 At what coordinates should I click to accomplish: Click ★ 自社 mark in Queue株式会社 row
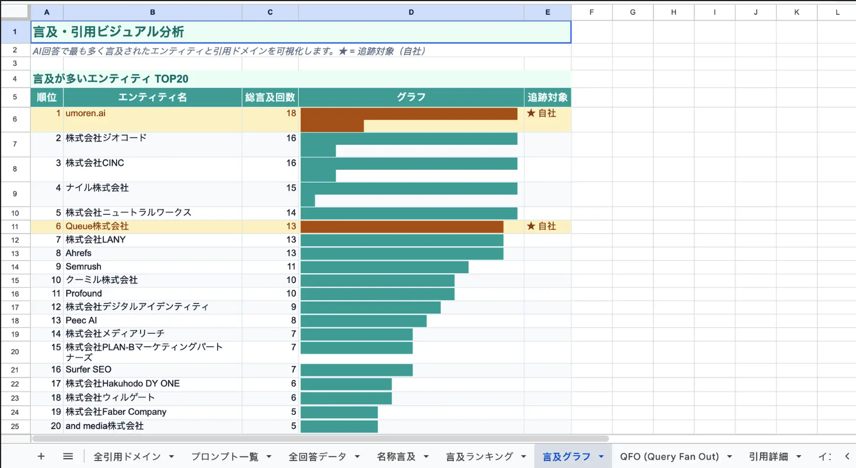coord(541,226)
